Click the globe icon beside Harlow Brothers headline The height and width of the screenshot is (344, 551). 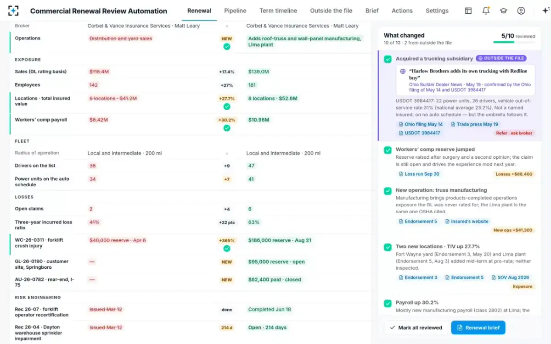[x=403, y=72]
